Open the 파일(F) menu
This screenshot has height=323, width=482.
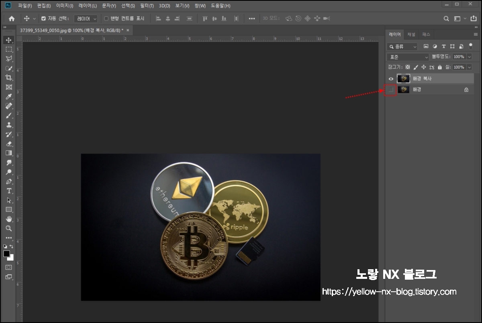(25, 6)
